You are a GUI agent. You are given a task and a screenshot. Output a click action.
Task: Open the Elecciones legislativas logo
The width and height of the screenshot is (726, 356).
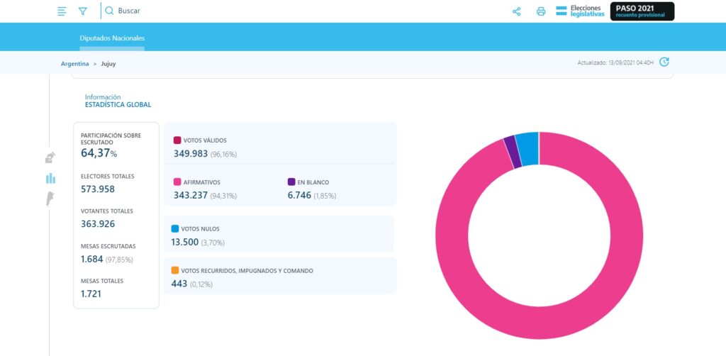pos(580,11)
